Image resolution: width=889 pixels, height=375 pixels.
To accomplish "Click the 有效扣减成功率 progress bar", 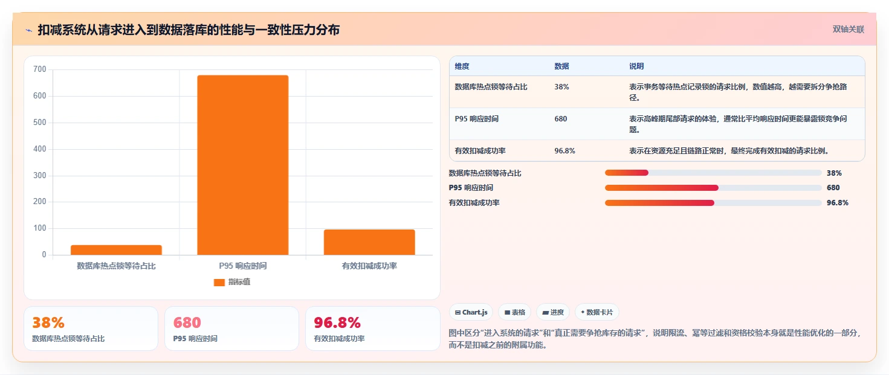I will tap(713, 203).
